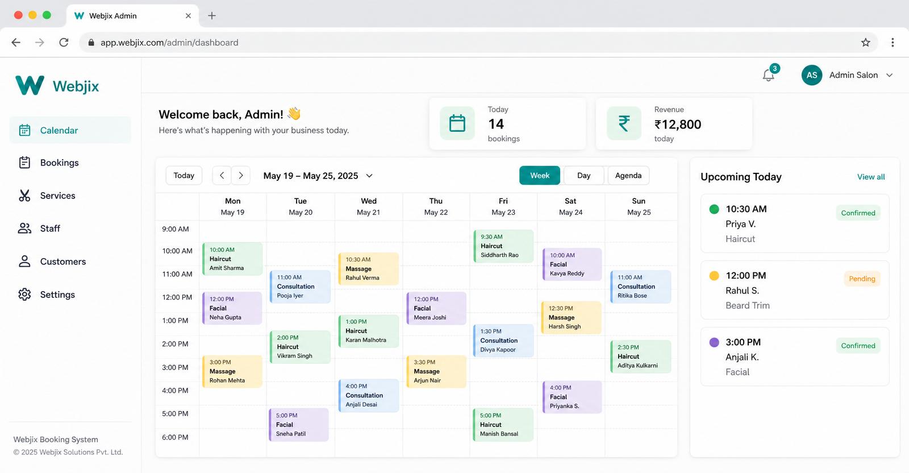Click the AS avatar circle
This screenshot has height=473, width=909.
[x=812, y=75]
